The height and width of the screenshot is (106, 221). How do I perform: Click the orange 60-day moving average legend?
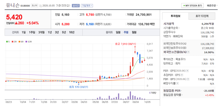[x=21, y=41]
